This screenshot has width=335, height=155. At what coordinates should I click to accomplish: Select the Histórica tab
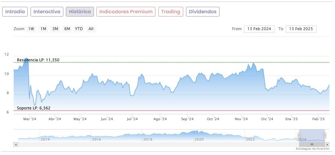point(80,12)
